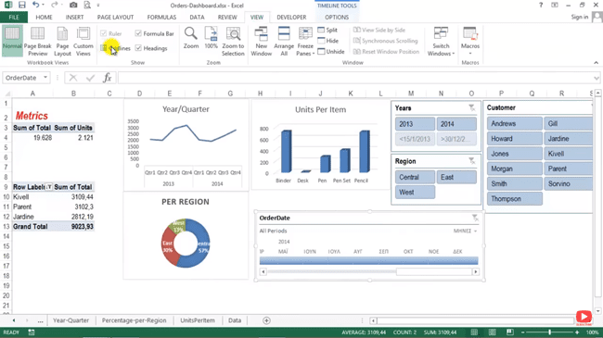The width and height of the screenshot is (603, 338).
Task: Select the Central region slicer button
Action: click(x=415, y=177)
